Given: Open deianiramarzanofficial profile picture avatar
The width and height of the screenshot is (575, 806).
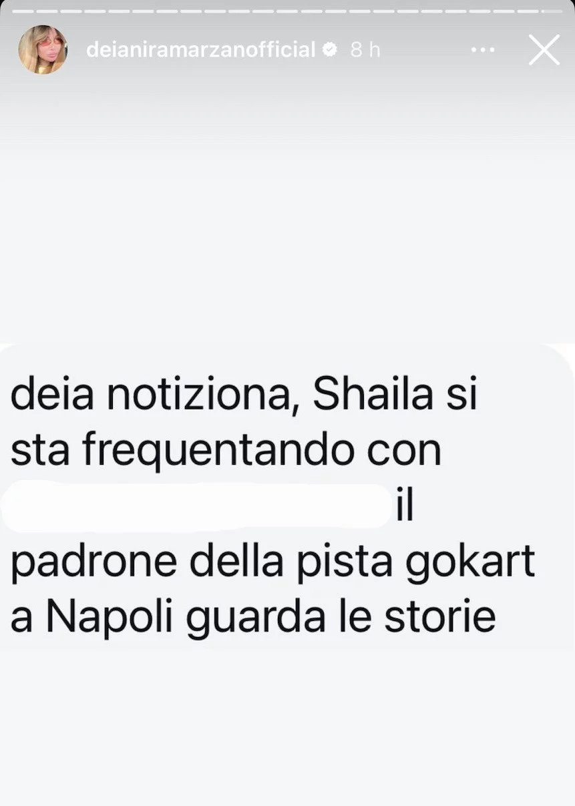Looking at the screenshot, I should point(43,50).
